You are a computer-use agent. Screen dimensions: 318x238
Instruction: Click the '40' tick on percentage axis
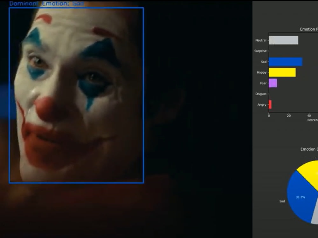click(309, 116)
